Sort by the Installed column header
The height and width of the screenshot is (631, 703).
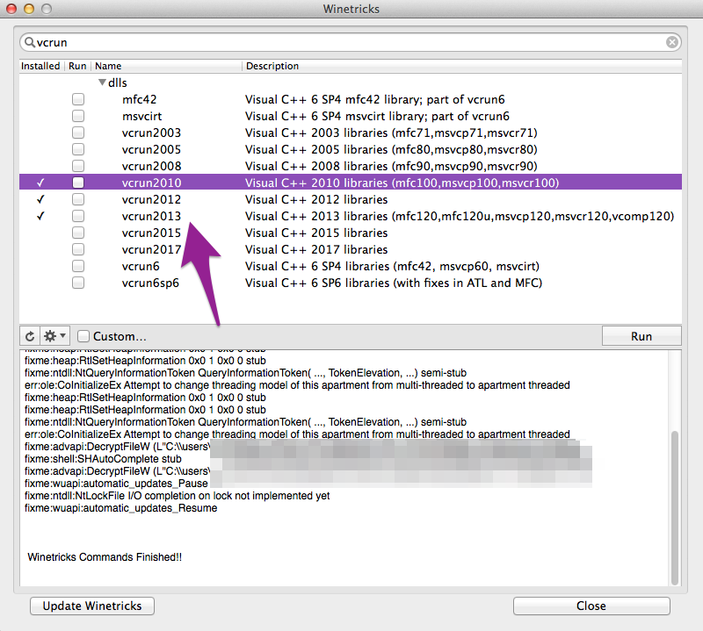(x=40, y=66)
